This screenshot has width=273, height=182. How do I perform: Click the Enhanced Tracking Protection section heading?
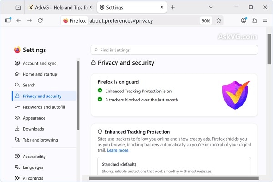pos(137,132)
